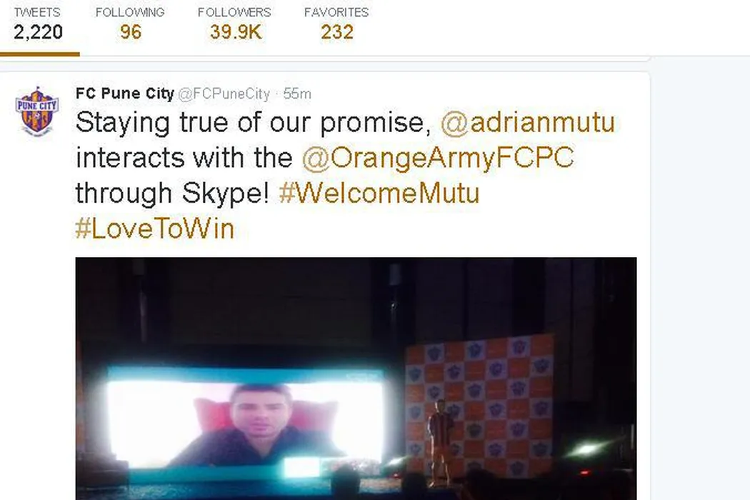
Task: Expand tweet via 'Staying true of our promise' text
Action: click(254, 122)
